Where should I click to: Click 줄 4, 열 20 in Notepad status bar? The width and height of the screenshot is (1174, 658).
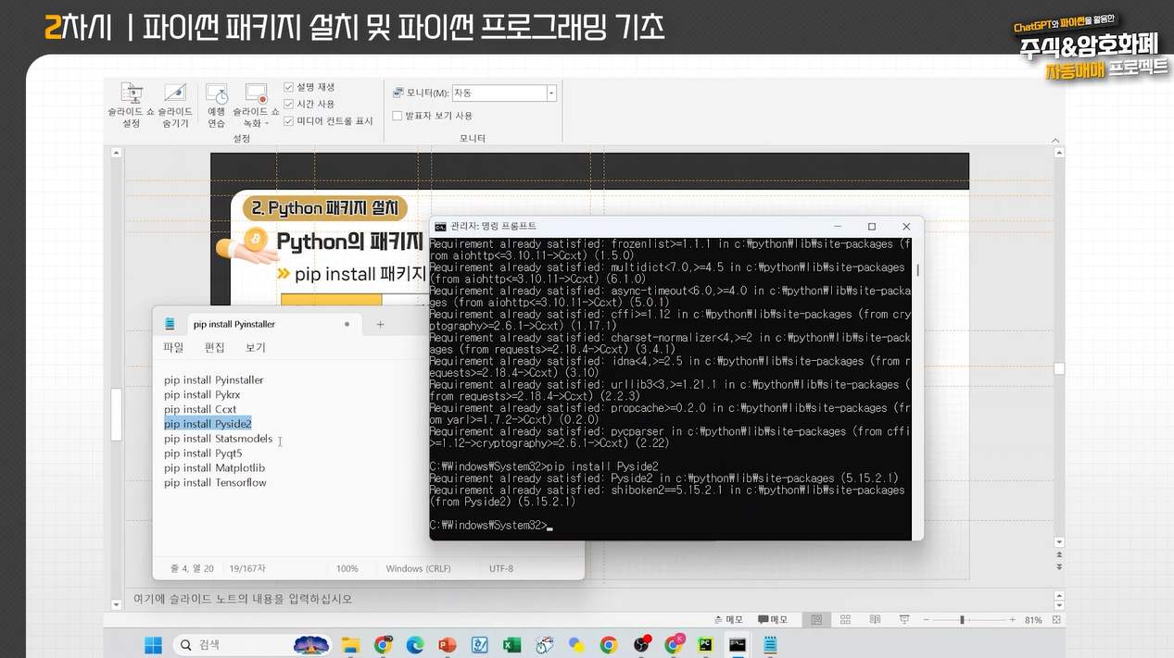click(192, 569)
